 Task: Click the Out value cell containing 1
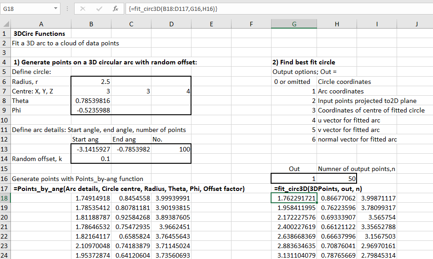point(294,179)
